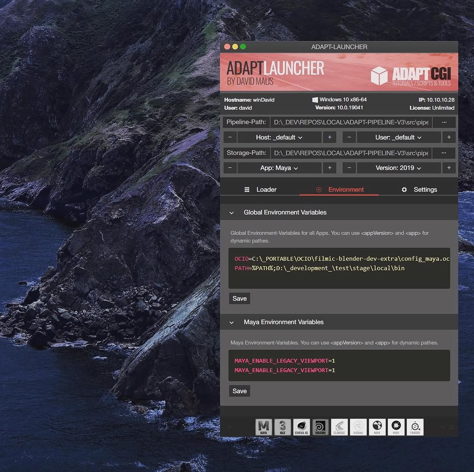Save the Maya Environment Variables
This screenshot has height=472, width=474.
click(239, 391)
